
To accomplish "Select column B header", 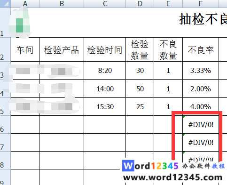I will click(x=62, y=4).
